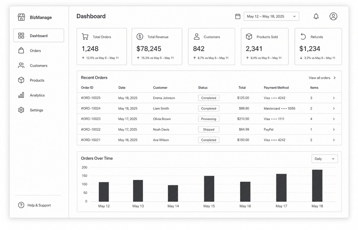The height and width of the screenshot is (230, 358).
Task: Click the Analytics bar chart icon
Action: pos(21,95)
